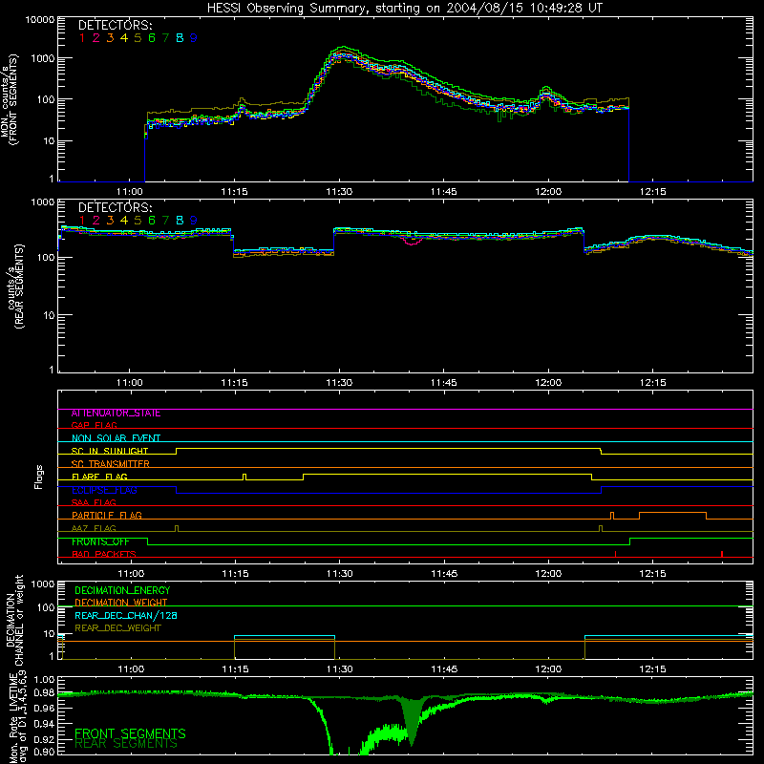Click the GAP_FLAG label
This screenshot has height=764, width=764.
(94, 425)
